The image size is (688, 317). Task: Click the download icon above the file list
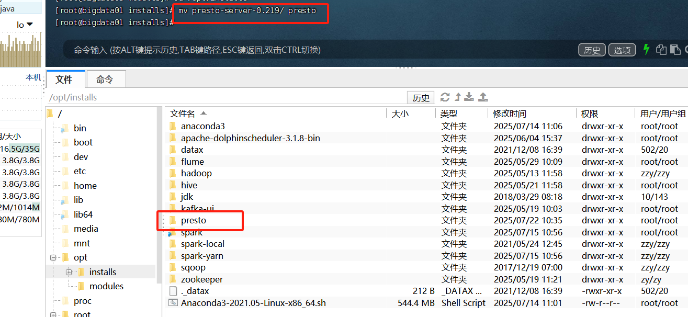[x=468, y=97]
